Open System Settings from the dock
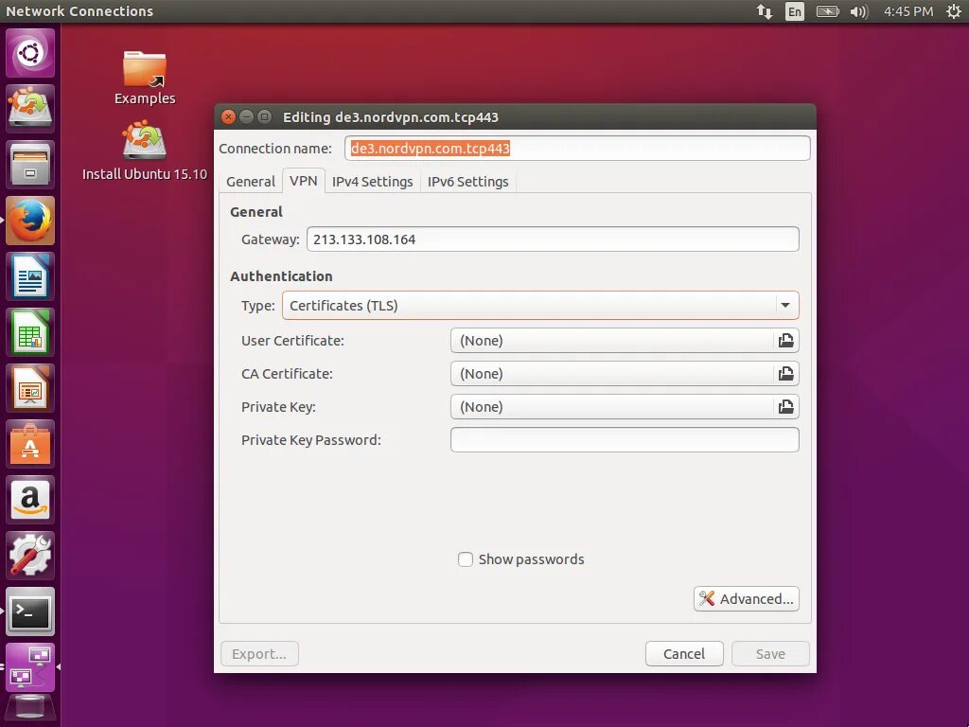The image size is (969, 727). point(30,555)
